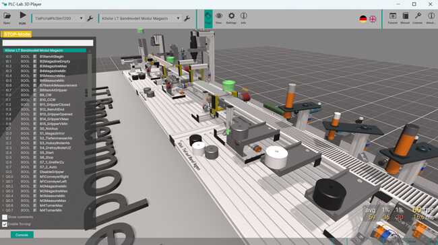
Task: Open the Köster LT Bandmodell model dropdown
Action: (140, 18)
